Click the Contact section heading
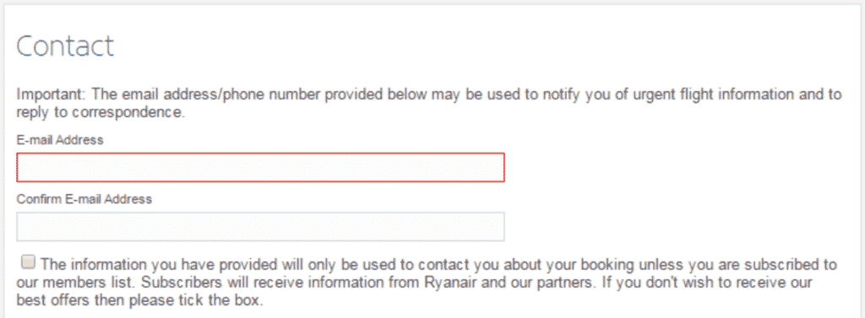This screenshot has height=318, width=865. click(x=65, y=46)
